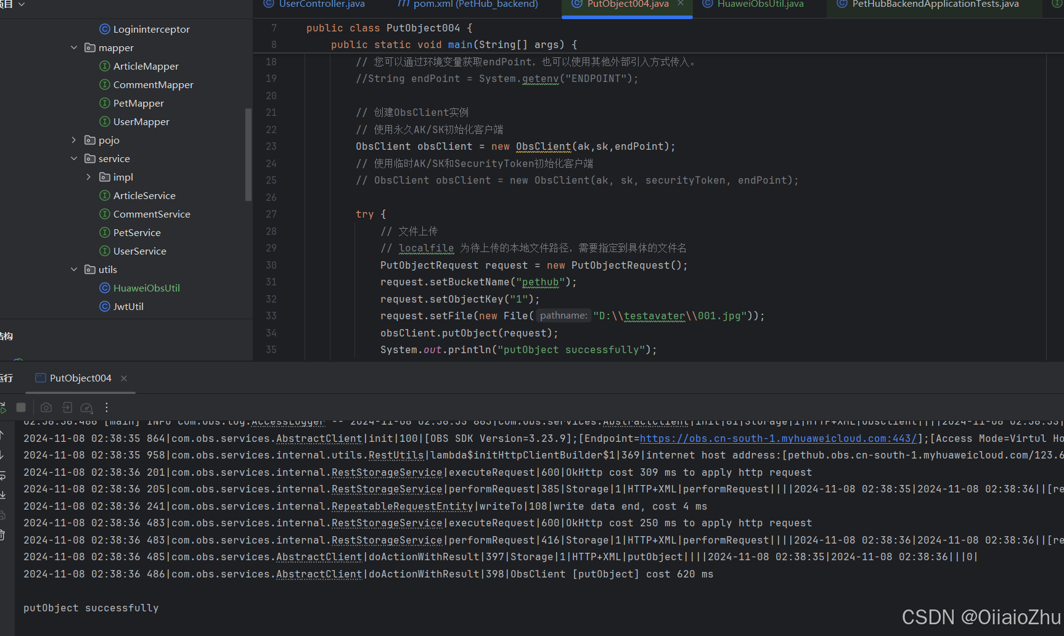Switch to PetHubBackendApplicationTests.java tab

click(928, 4)
